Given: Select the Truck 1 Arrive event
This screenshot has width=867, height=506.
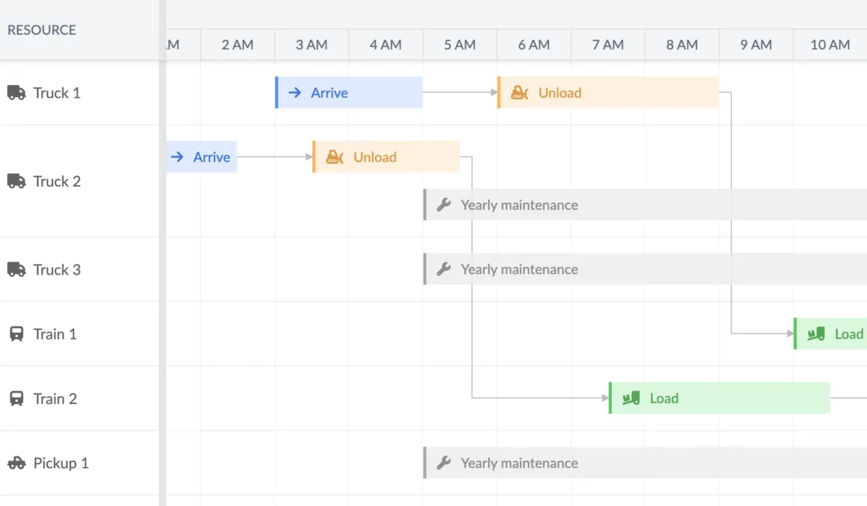Looking at the screenshot, I should pos(350,93).
